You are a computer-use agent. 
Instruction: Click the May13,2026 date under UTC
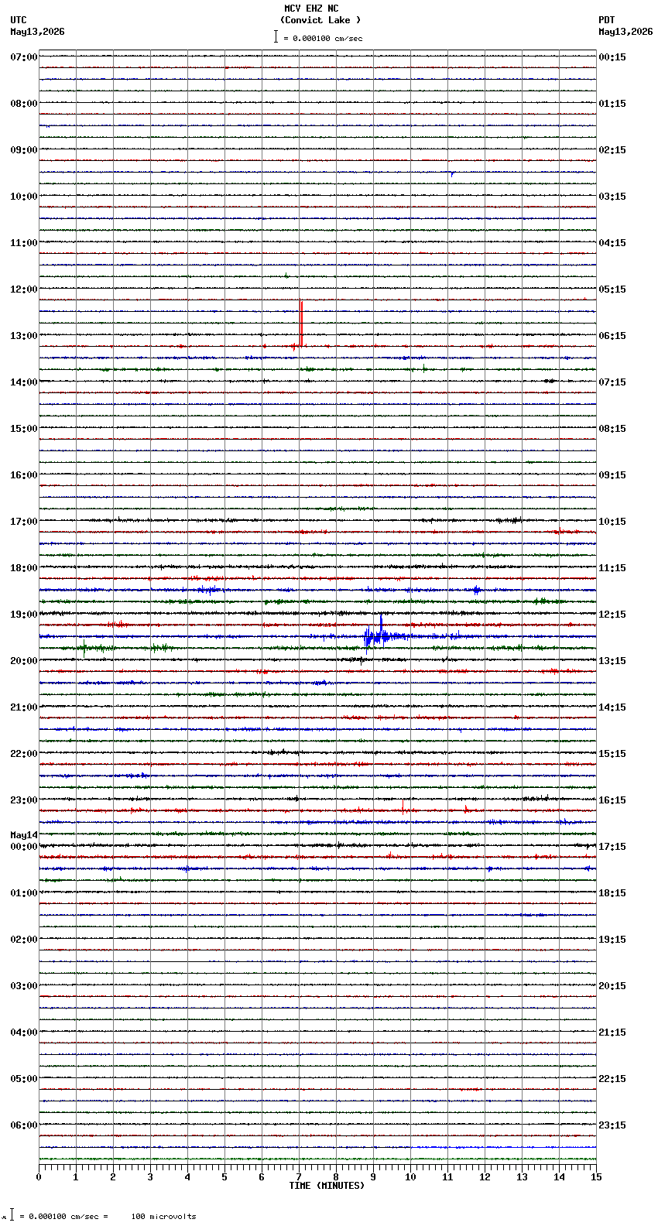(x=37, y=32)
